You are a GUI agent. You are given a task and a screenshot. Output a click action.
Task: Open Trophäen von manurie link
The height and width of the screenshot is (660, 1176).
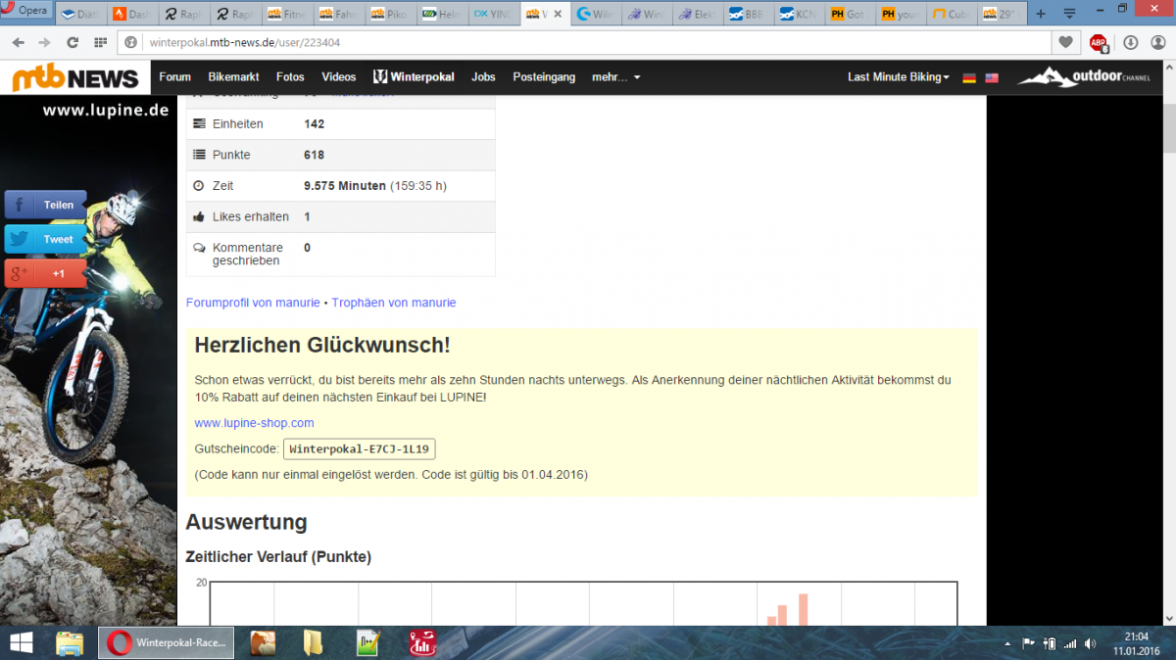[394, 303]
